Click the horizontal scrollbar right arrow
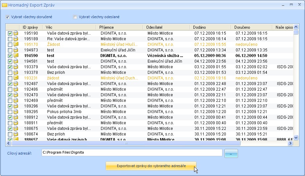 click(290, 143)
